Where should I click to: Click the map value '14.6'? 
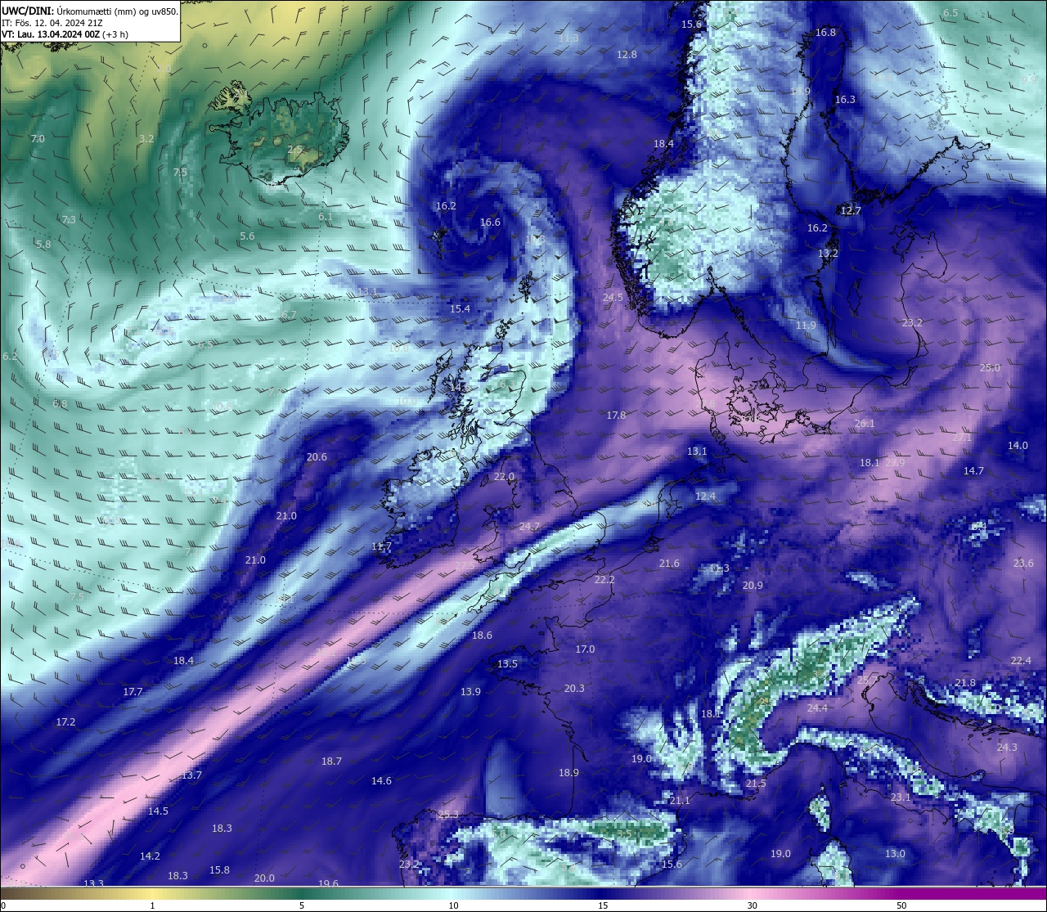pos(381,781)
